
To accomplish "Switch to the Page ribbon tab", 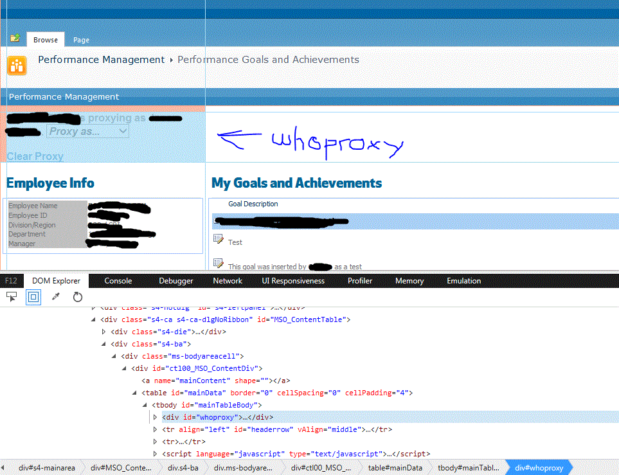I will [81, 40].
